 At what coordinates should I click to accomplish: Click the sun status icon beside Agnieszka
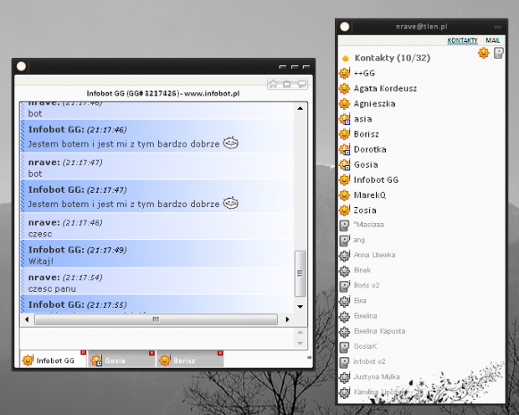(344, 104)
